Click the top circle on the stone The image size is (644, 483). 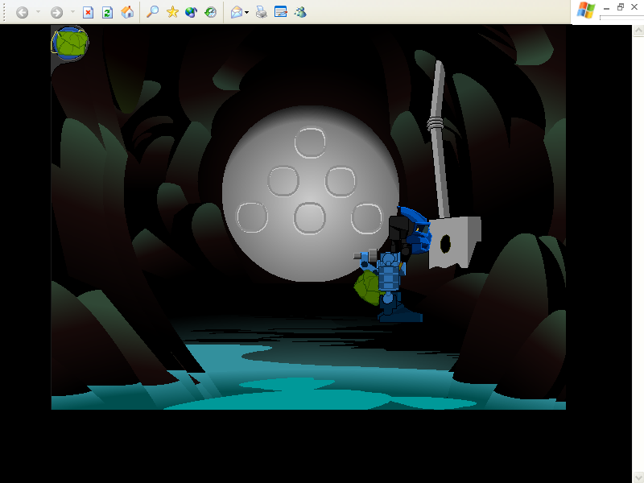coord(310,142)
